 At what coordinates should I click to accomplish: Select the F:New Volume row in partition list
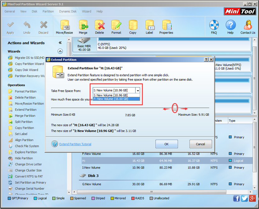pos(167,154)
